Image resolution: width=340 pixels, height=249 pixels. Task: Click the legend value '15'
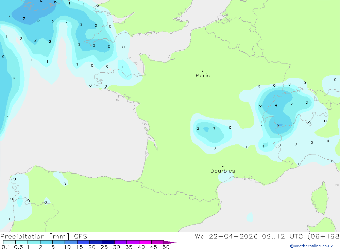coord(80,247)
